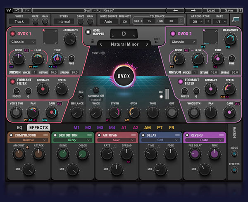Screen dimensions: 248x202
Task: Click the OVOX 1 Harmonics knob
Action: pos(70,39)
